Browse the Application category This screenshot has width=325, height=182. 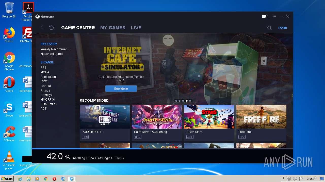pyautogui.click(x=48, y=77)
